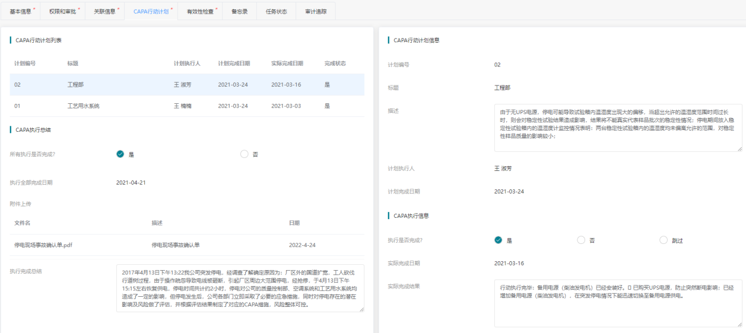Click the 日期 column header in attachments
This screenshot has width=746, height=333.
(294, 223)
